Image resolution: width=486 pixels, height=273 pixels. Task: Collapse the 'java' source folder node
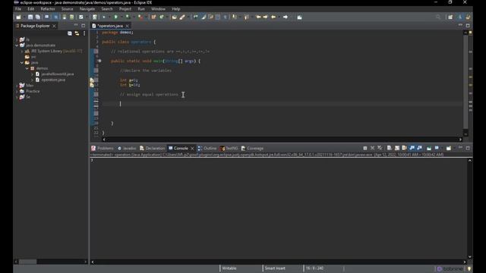click(22, 62)
